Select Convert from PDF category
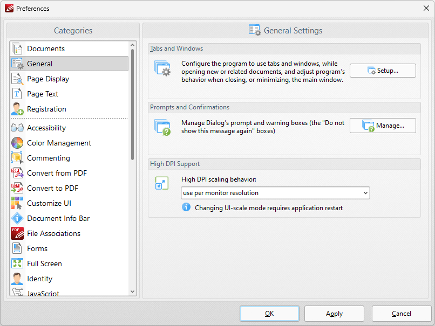Image resolution: width=435 pixels, height=326 pixels. [x=70, y=173]
